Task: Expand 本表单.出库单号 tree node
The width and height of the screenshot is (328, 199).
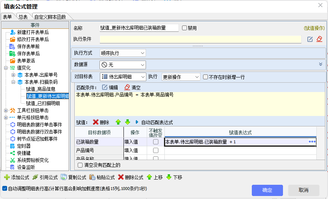Action: click(x=13, y=75)
